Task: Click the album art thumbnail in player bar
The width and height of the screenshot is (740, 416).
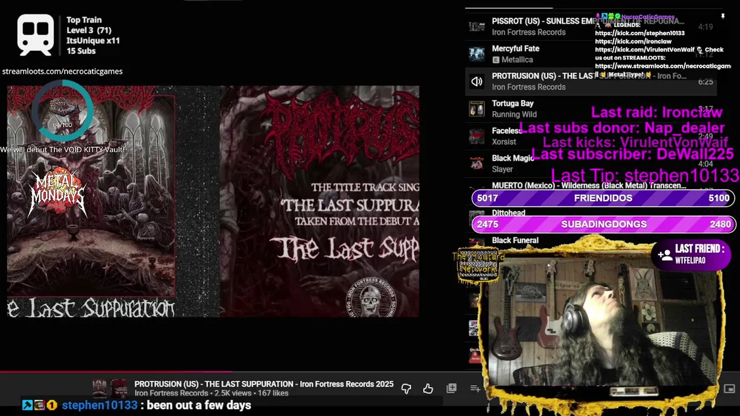Action: (110, 388)
